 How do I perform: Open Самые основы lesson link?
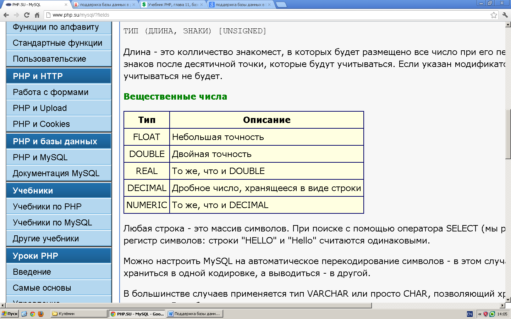pyautogui.click(x=59, y=288)
